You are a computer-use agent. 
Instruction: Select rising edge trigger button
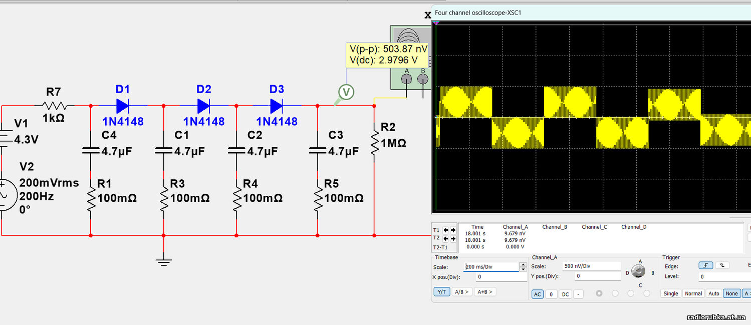[705, 265]
